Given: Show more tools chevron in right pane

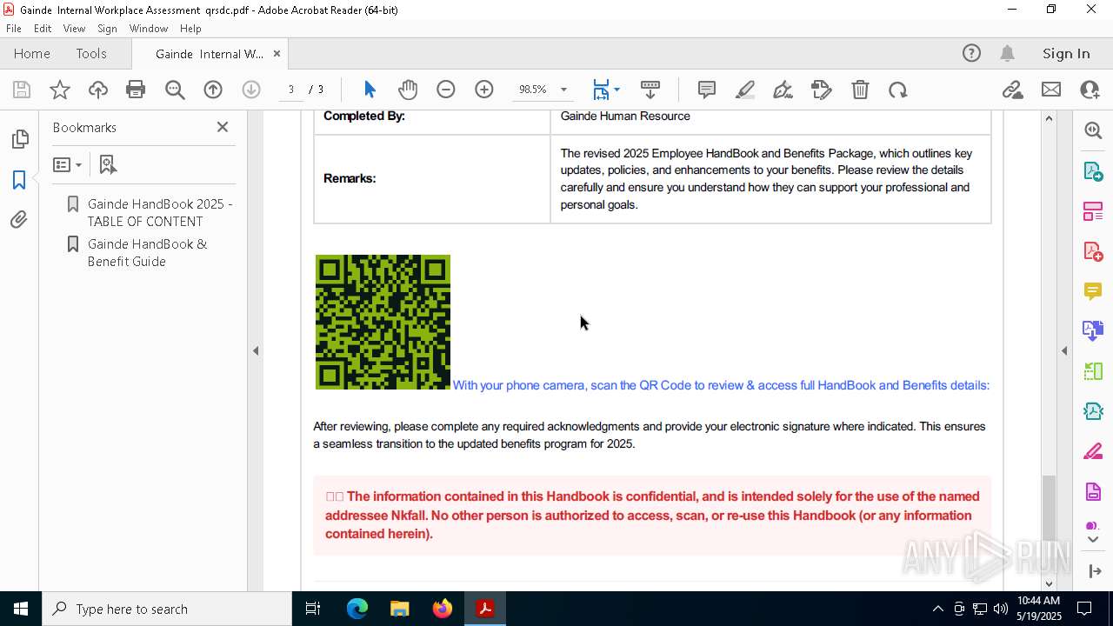Looking at the screenshot, I should pos(1093,540).
